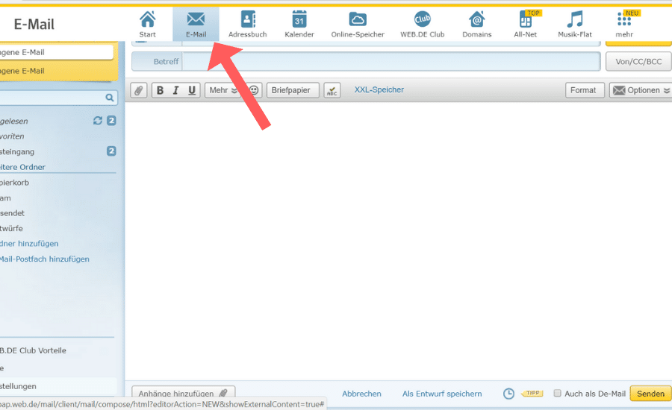
Task: Toggle bold text formatting
Action: (160, 90)
